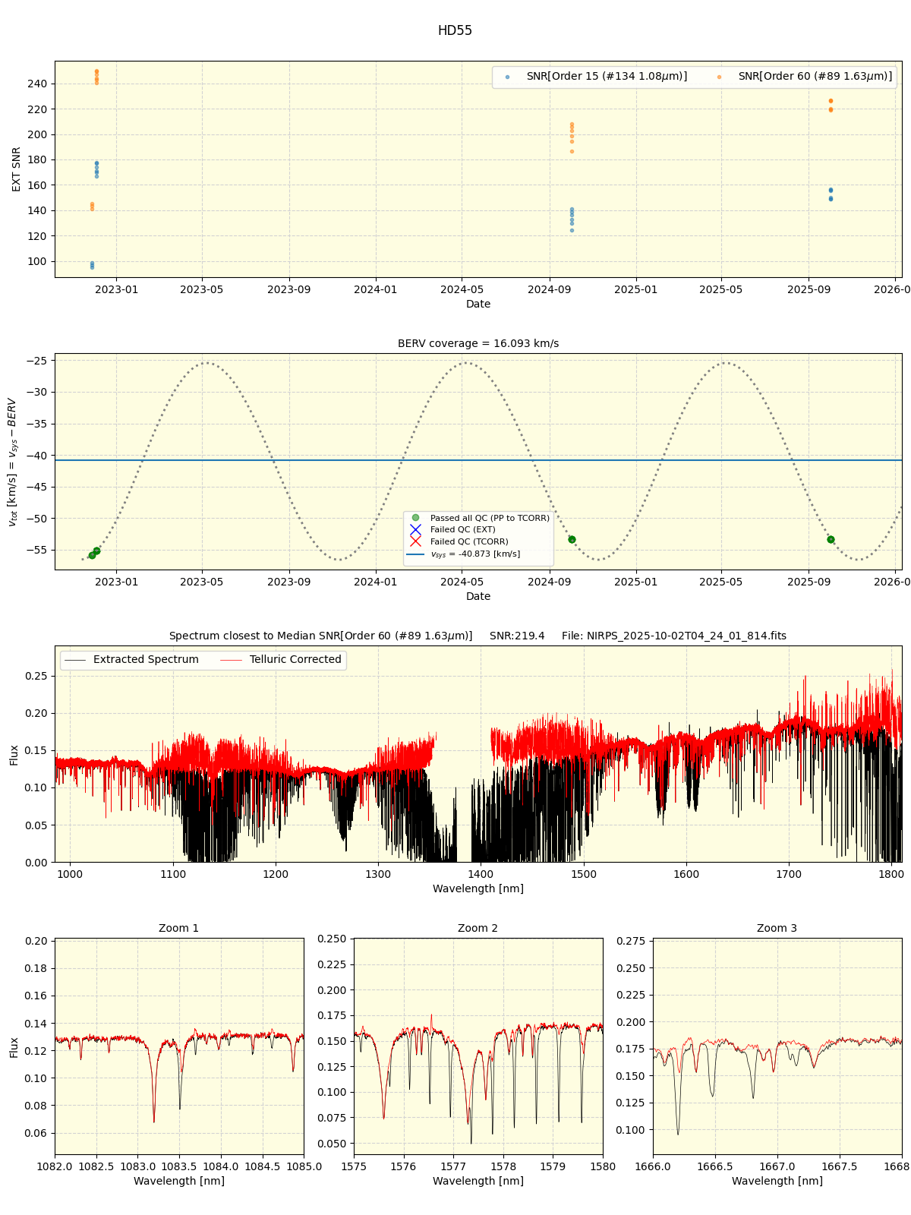911x1215 pixels.
Task: Click the Zoom 2 panel title
Action: coord(478,929)
